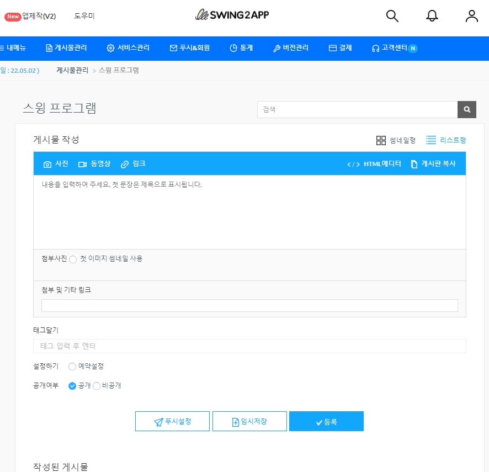Click the 태그 입력 후 엔터 field

click(249, 346)
